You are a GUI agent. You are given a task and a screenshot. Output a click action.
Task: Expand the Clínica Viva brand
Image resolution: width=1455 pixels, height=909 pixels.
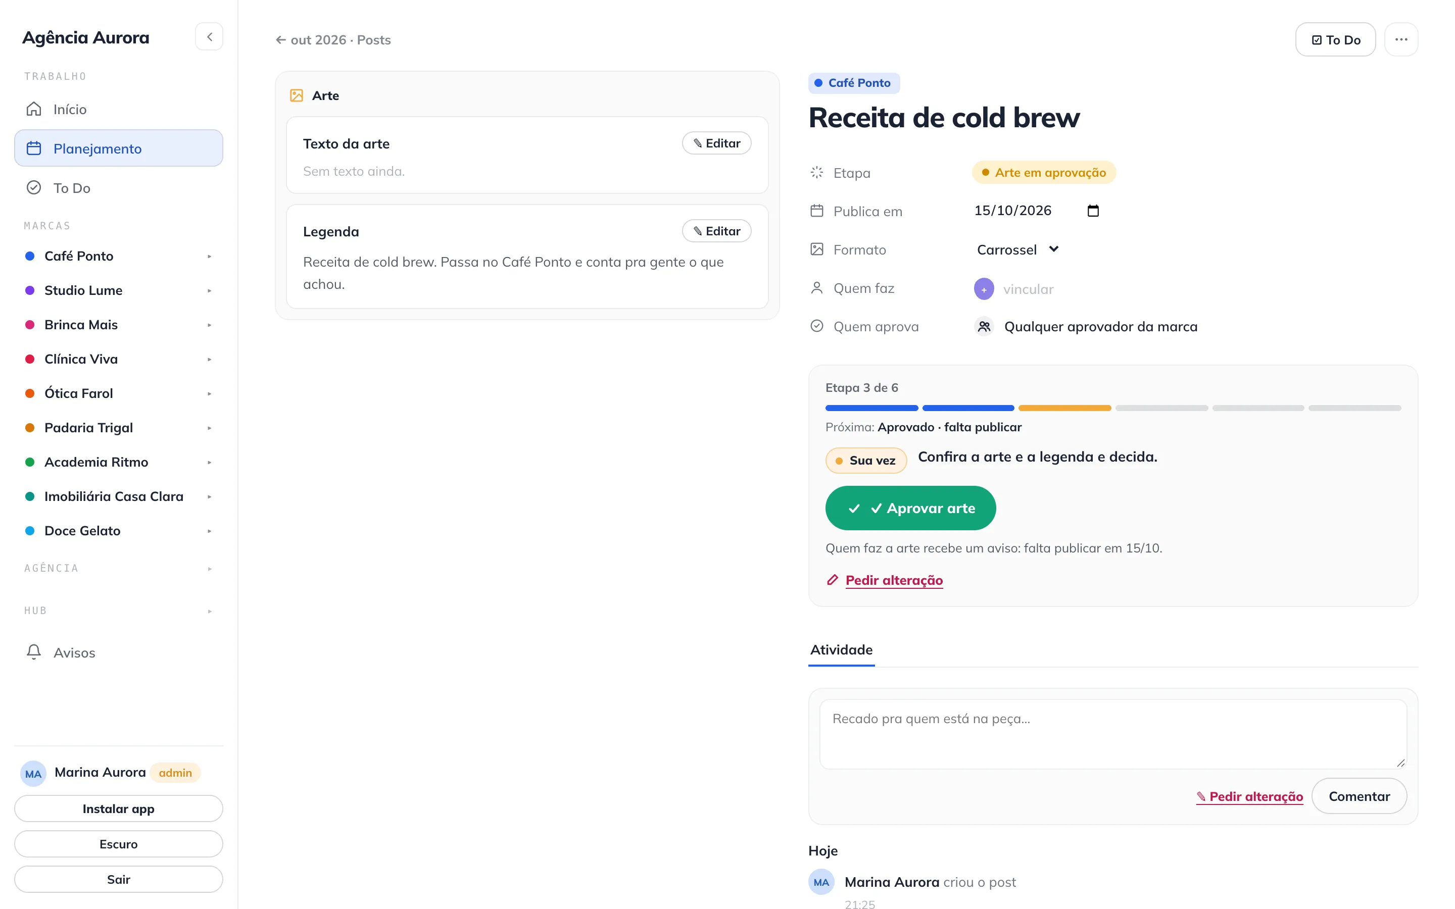(209, 360)
